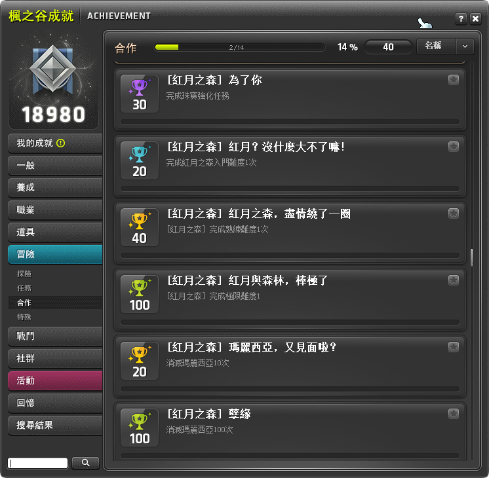Expand the 養成 category
This screenshot has height=478, width=489.
tap(55, 187)
